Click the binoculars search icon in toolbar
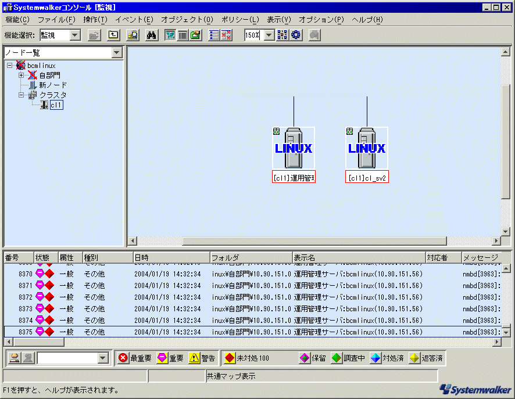 151,35
